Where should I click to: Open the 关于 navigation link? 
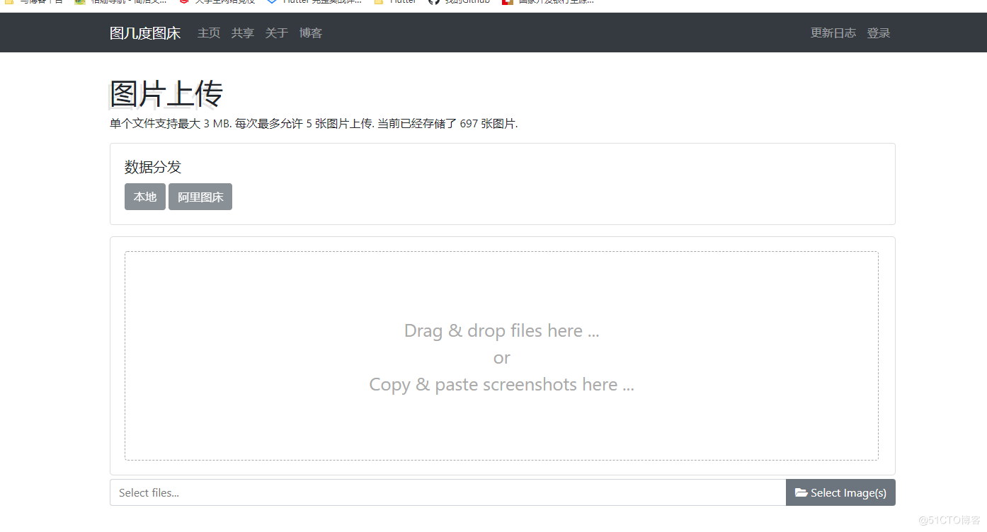point(277,33)
